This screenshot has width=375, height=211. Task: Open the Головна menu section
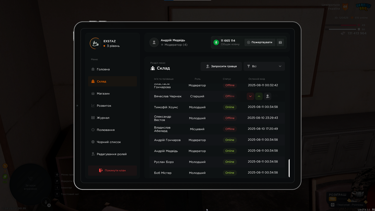point(112,69)
